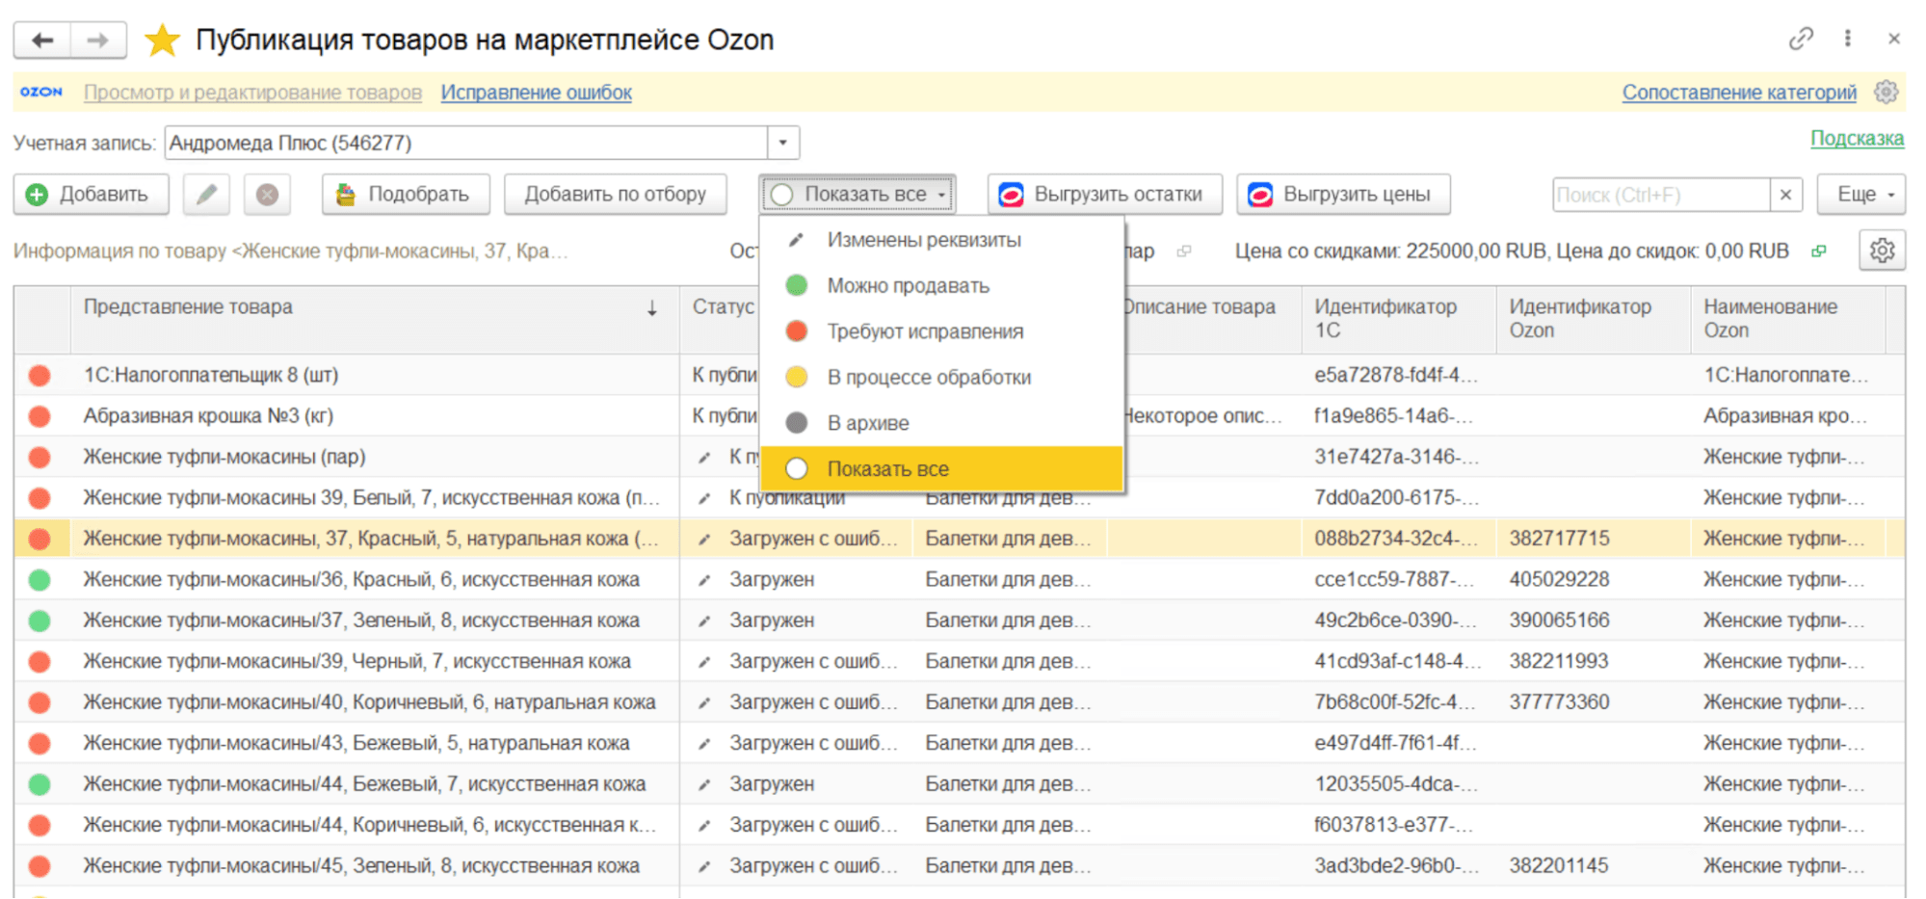Click the pencil edit icon in toolbar
Image resolution: width=1926 pixels, height=899 pixels.
pos(206,195)
